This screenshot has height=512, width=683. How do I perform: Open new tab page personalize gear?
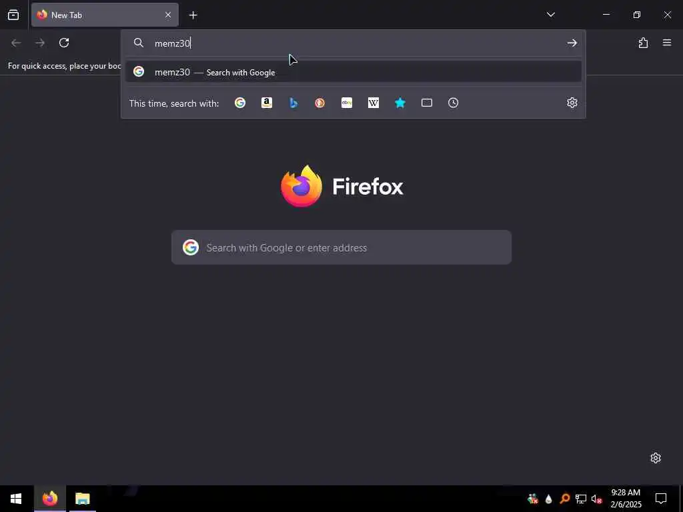pyautogui.click(x=656, y=458)
